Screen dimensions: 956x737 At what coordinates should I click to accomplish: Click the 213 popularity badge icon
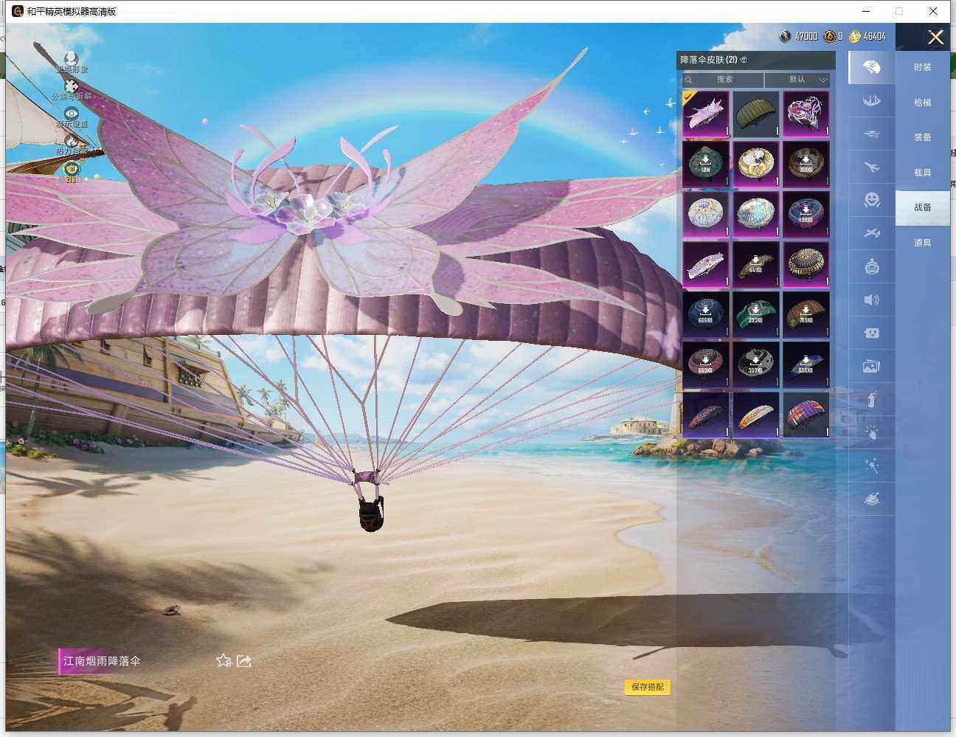point(71,170)
